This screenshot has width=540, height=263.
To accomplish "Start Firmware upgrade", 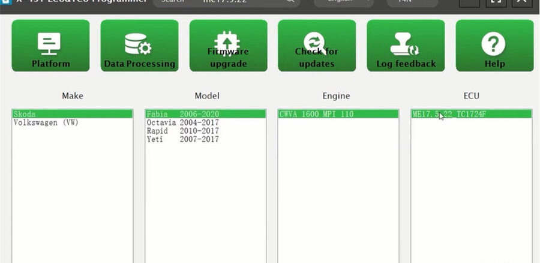I will coord(229,46).
